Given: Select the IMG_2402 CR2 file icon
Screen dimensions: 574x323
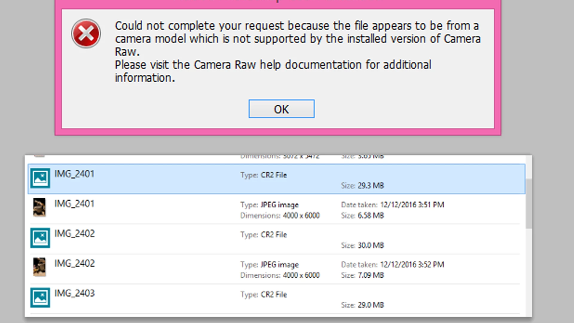Looking at the screenshot, I should [40, 238].
